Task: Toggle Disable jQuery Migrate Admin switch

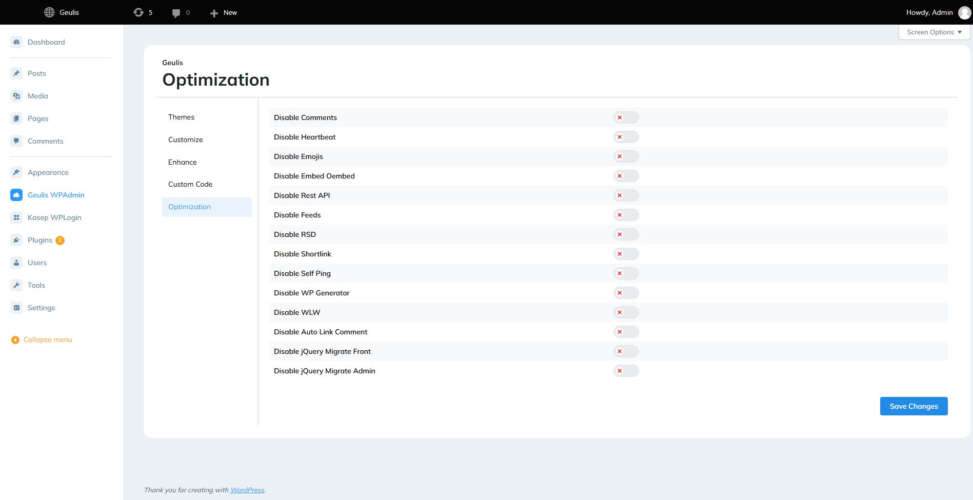Action: click(626, 371)
